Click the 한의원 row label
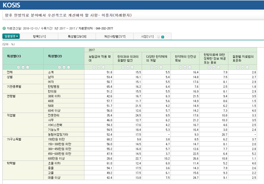 (x=52, y=91)
